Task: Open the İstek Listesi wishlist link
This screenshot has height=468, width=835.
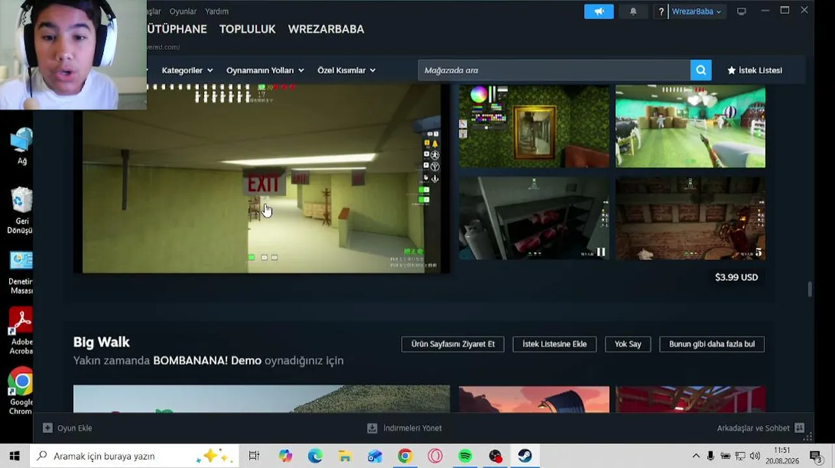Action: [754, 70]
